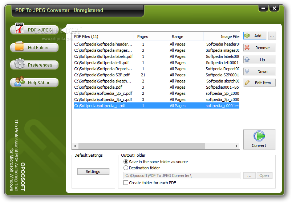292x203 pixels.
Task: Close the PDF To JPEG Converter window
Action: 274,8
